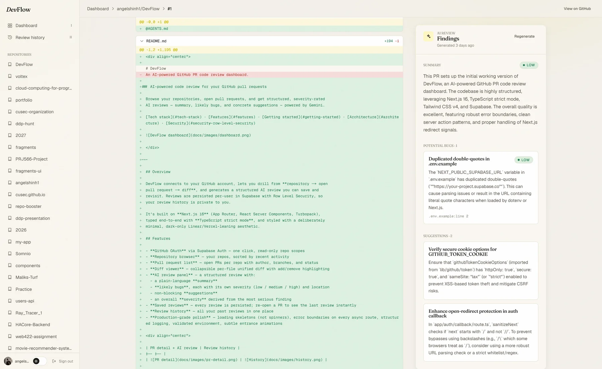Click the '.env.example:line 2' location text
The width and height of the screenshot is (602, 369).
448,216
